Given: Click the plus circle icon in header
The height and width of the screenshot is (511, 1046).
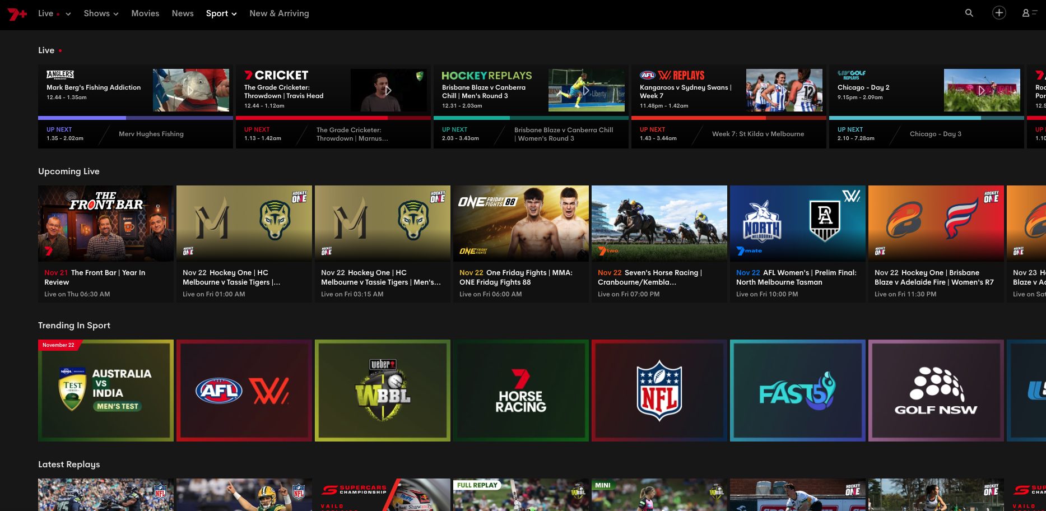Looking at the screenshot, I should (999, 13).
